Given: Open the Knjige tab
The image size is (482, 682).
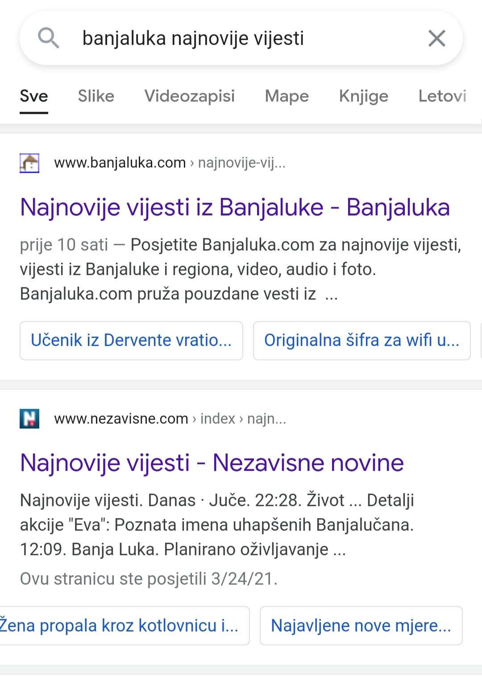Looking at the screenshot, I should [x=363, y=96].
